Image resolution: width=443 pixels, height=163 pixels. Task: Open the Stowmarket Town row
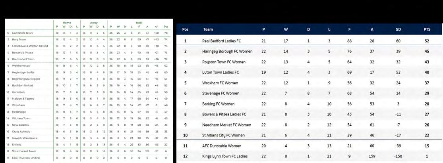click(x=89, y=151)
